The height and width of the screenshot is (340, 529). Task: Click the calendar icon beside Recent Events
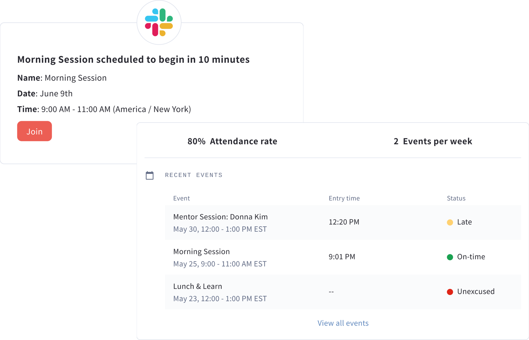click(150, 175)
